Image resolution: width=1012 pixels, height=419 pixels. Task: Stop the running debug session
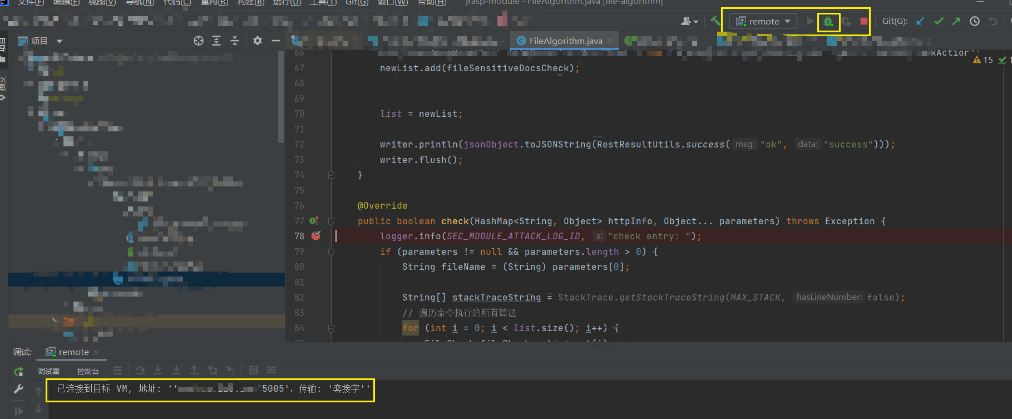(863, 22)
